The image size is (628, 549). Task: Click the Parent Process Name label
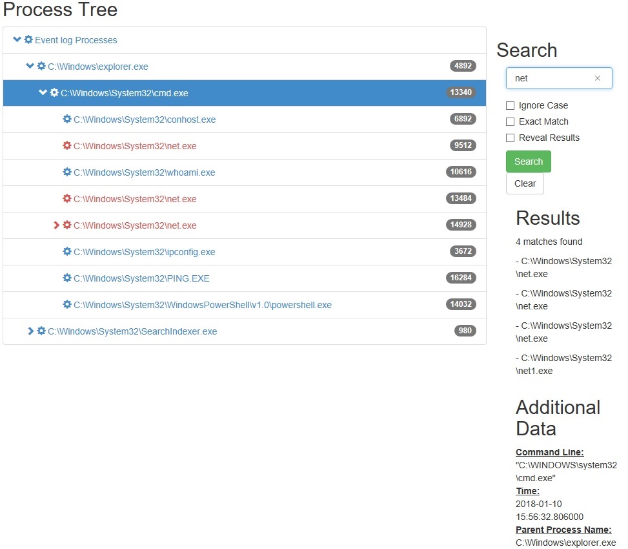pyautogui.click(x=563, y=530)
